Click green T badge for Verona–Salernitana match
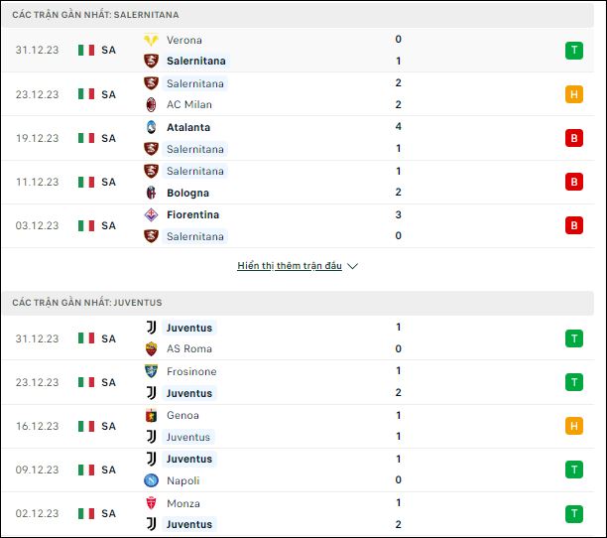 click(574, 51)
